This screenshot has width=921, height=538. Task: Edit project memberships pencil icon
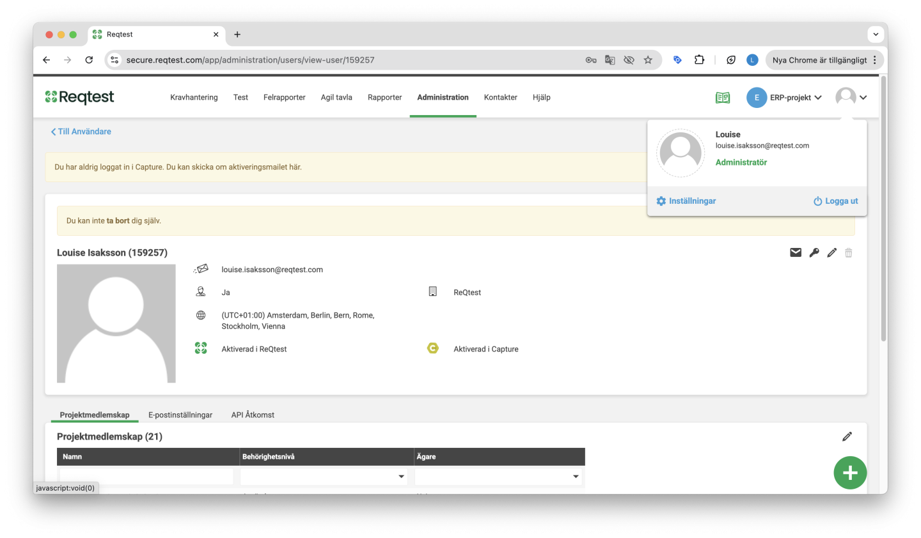pos(847,436)
